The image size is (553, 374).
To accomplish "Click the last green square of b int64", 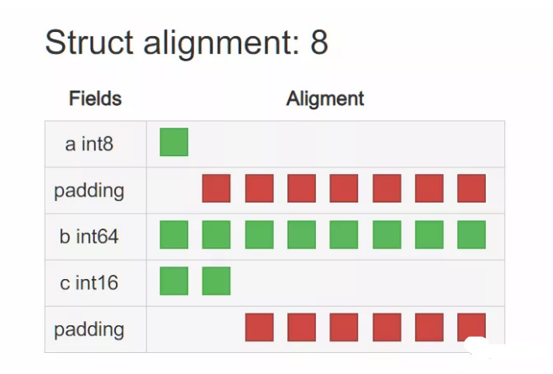I will click(x=471, y=234).
